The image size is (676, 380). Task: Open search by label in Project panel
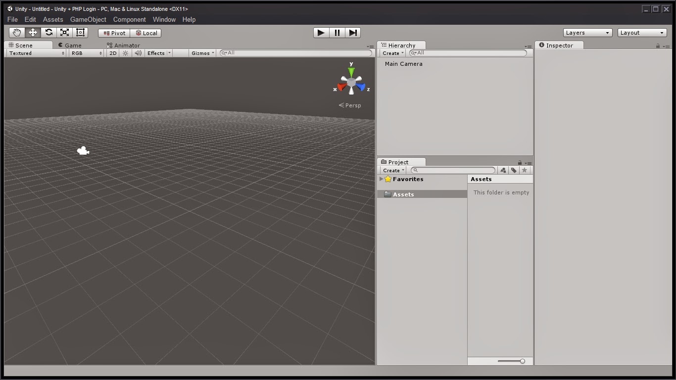tap(514, 170)
